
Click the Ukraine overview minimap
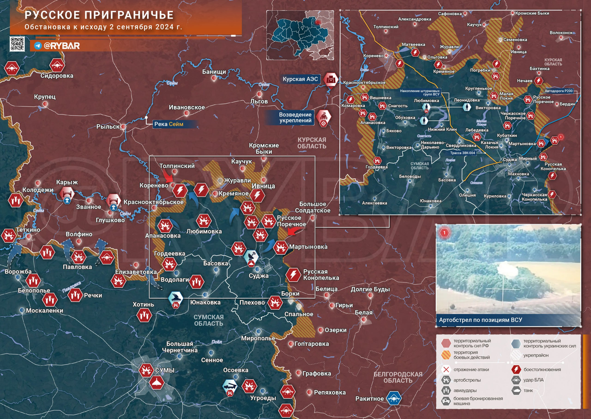300,35
